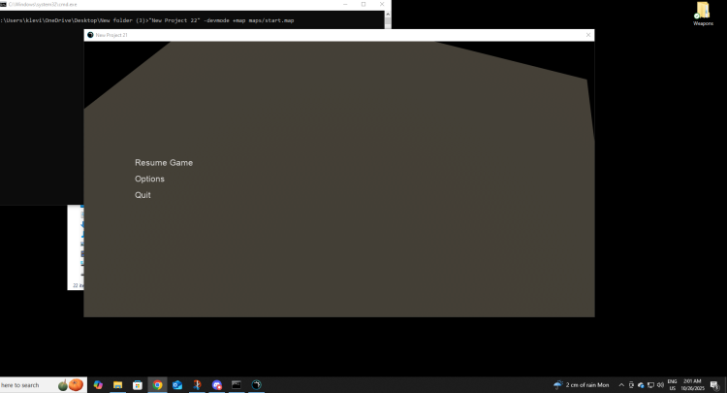The width and height of the screenshot is (727, 393).
Task: Open network settings tray icon
Action: pos(650,384)
